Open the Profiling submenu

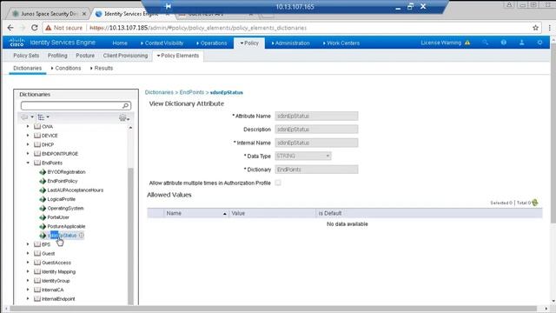pyautogui.click(x=57, y=56)
